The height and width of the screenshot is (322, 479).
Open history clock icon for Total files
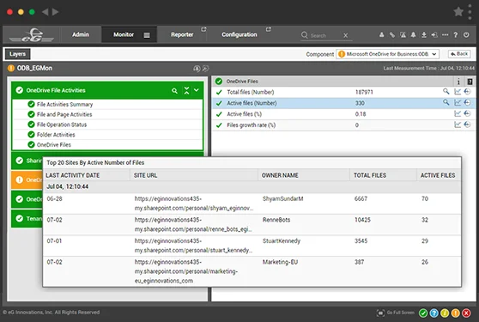(x=467, y=91)
